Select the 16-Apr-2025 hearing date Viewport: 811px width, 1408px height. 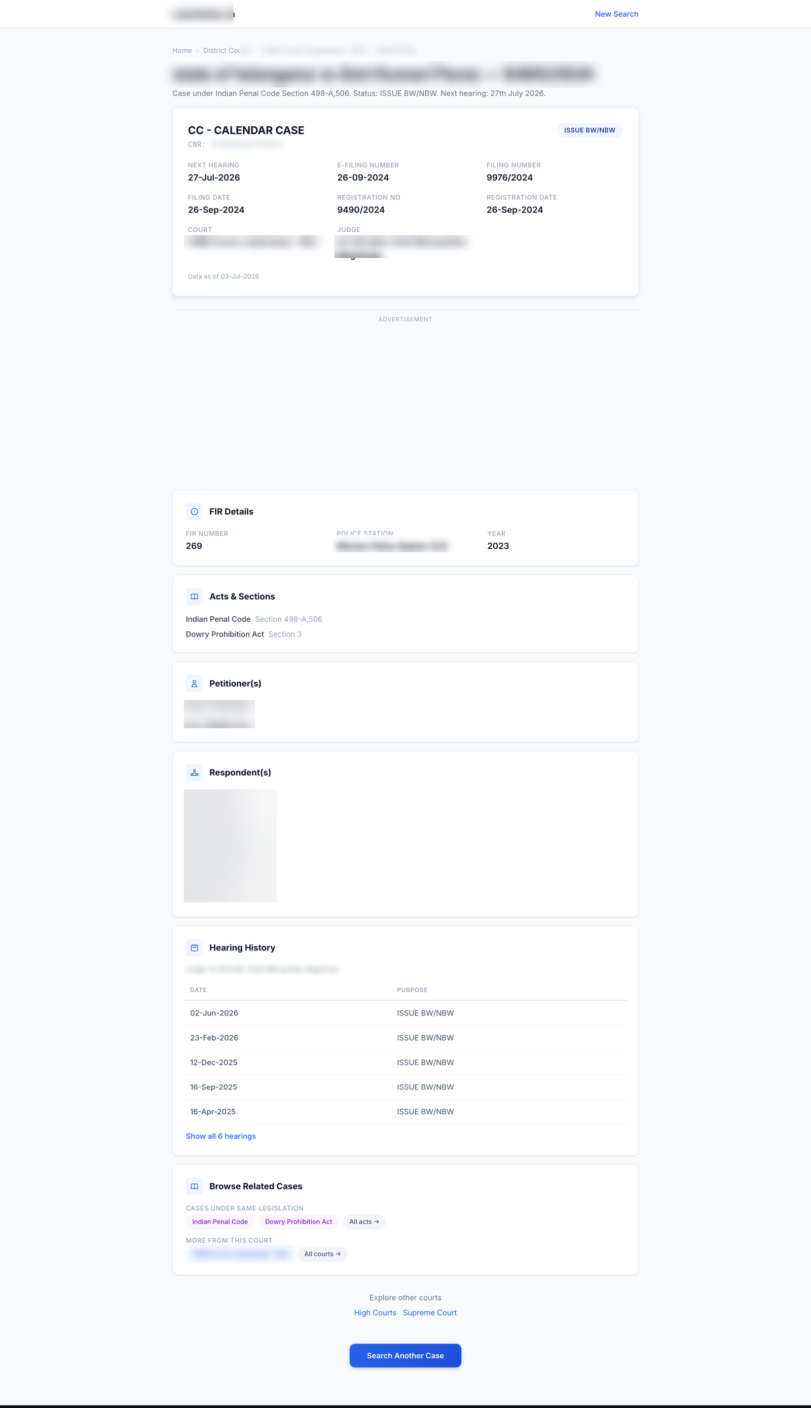tap(213, 1112)
